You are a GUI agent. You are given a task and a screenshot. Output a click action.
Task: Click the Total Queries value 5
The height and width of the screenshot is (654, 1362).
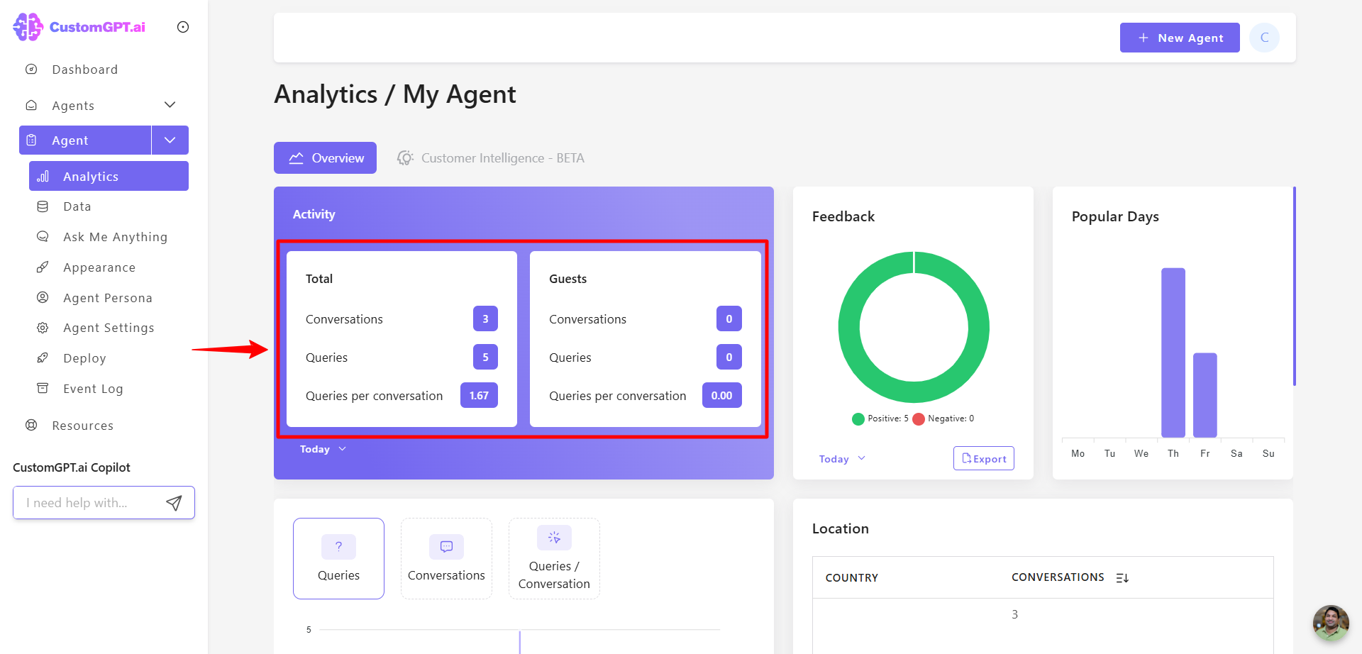pyautogui.click(x=485, y=357)
